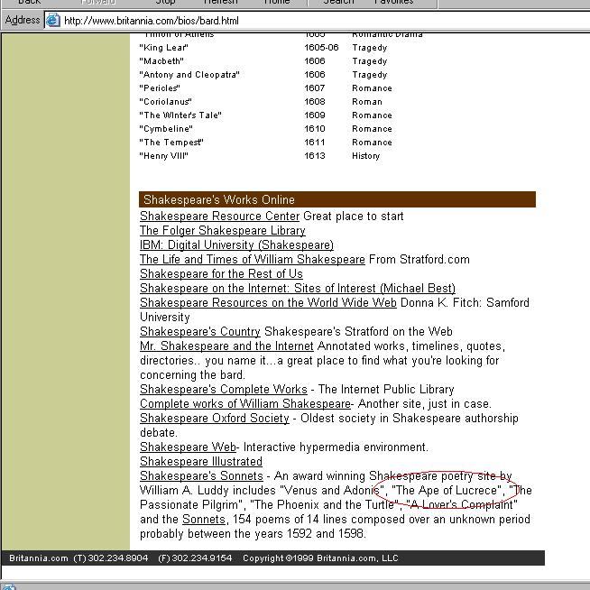
Task: Click the year 1613 in the table
Action: pyautogui.click(x=315, y=156)
